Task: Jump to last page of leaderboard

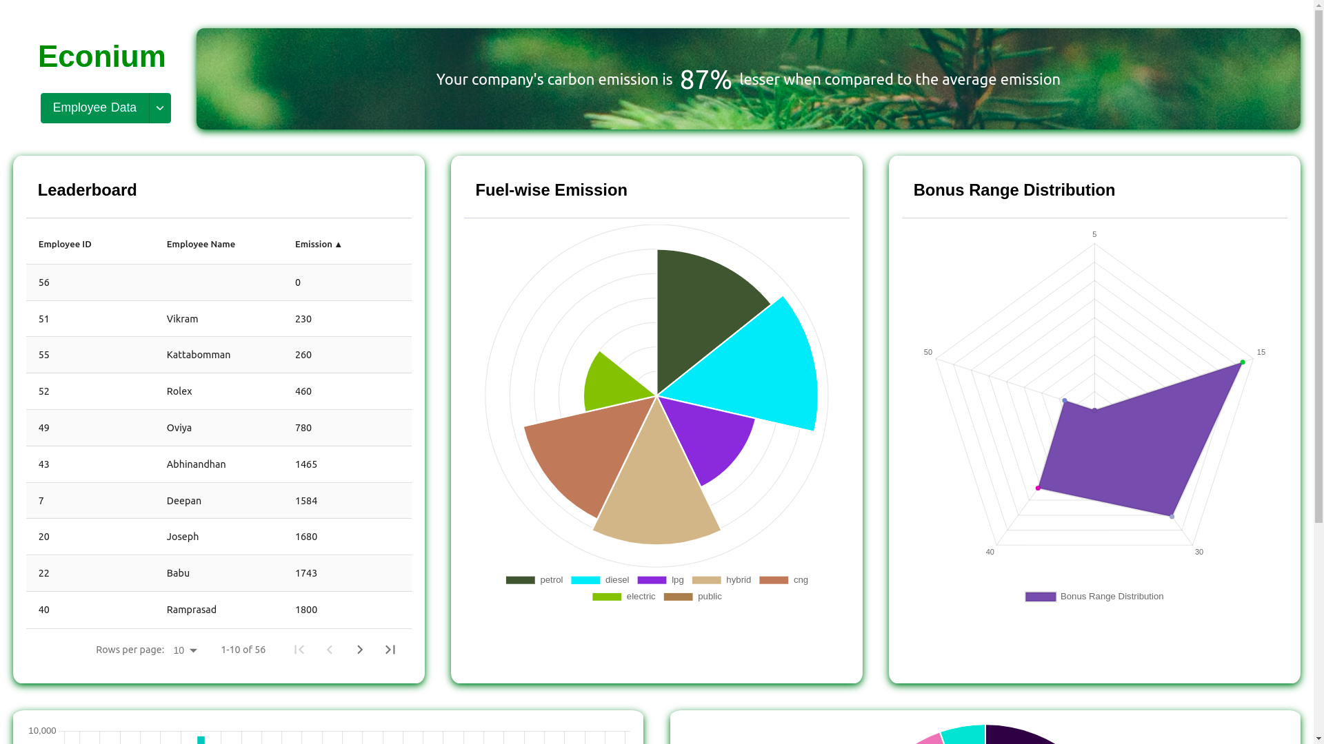Action: [390, 650]
